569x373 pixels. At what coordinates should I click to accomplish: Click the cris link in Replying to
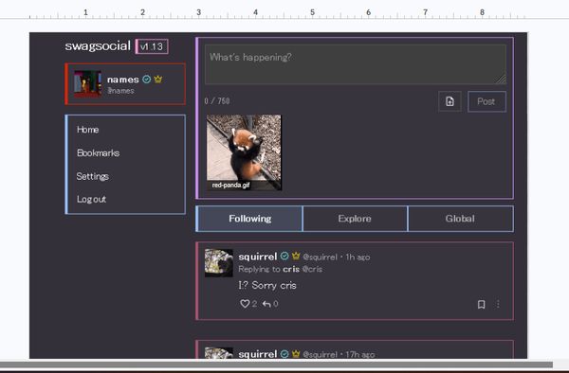click(x=291, y=269)
